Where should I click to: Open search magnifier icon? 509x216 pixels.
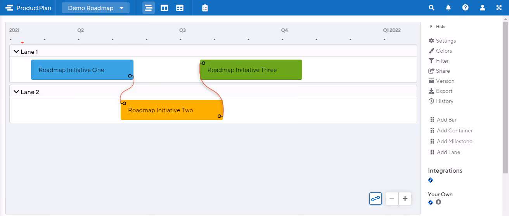click(x=431, y=8)
